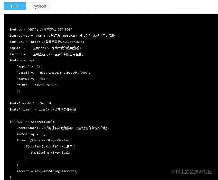The image size is (218, 180).
Task: Click the $api_url assignment line
Action: click(x=47, y=42)
